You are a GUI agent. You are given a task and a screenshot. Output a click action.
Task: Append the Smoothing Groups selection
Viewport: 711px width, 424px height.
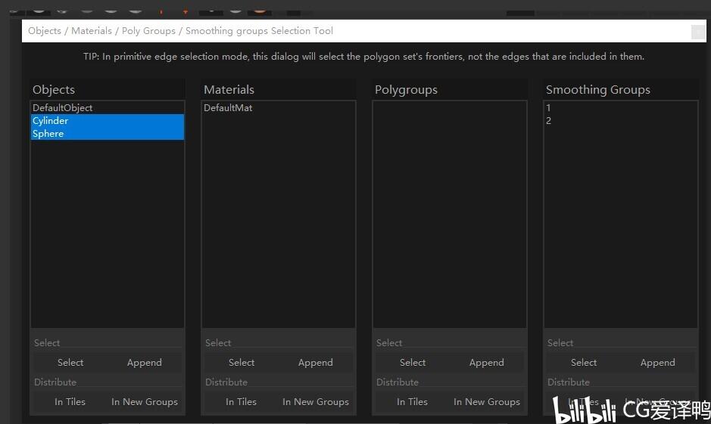click(657, 363)
